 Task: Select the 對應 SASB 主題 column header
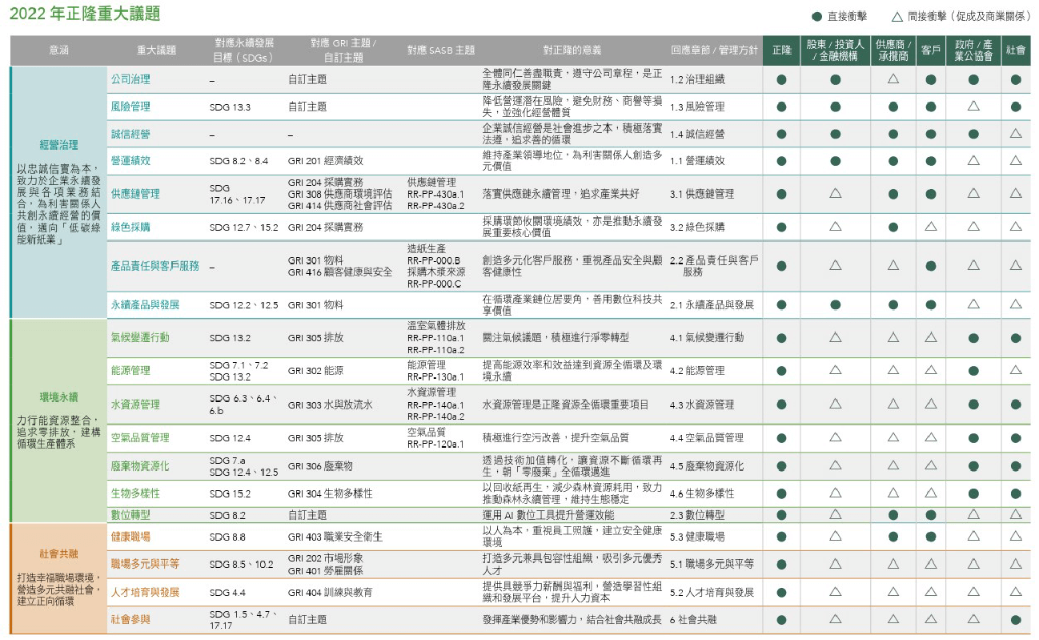440,50
